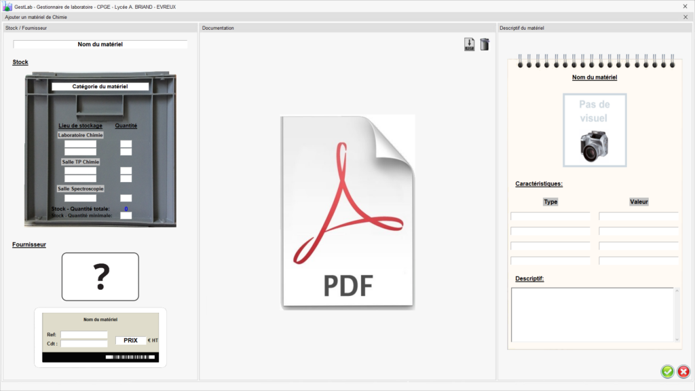Click the PRIX price field
695x391 pixels.
(130, 341)
